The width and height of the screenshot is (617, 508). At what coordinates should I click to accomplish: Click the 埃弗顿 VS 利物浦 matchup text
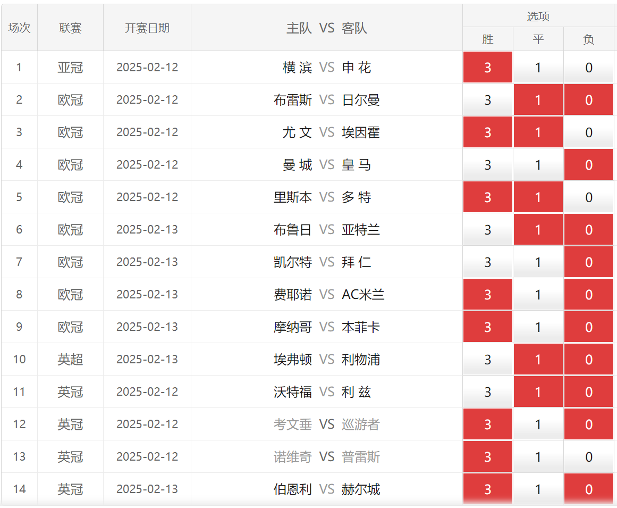tap(327, 359)
